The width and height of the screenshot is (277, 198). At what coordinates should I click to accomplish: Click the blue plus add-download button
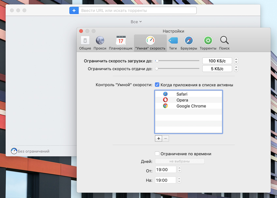[74, 10]
